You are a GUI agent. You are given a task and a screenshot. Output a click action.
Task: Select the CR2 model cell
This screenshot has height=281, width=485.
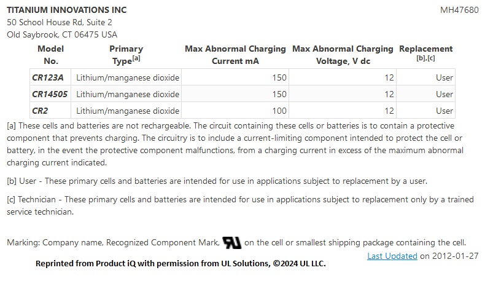tap(50, 111)
